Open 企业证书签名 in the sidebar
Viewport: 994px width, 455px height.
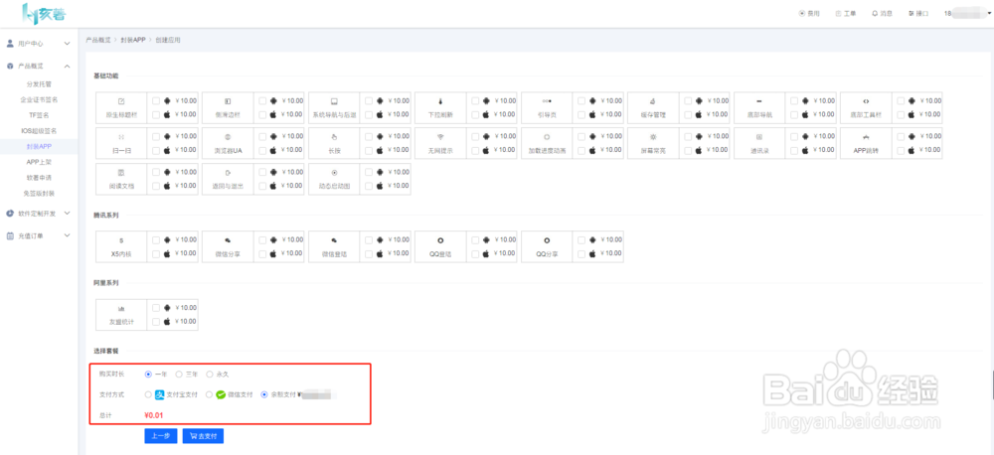39,99
